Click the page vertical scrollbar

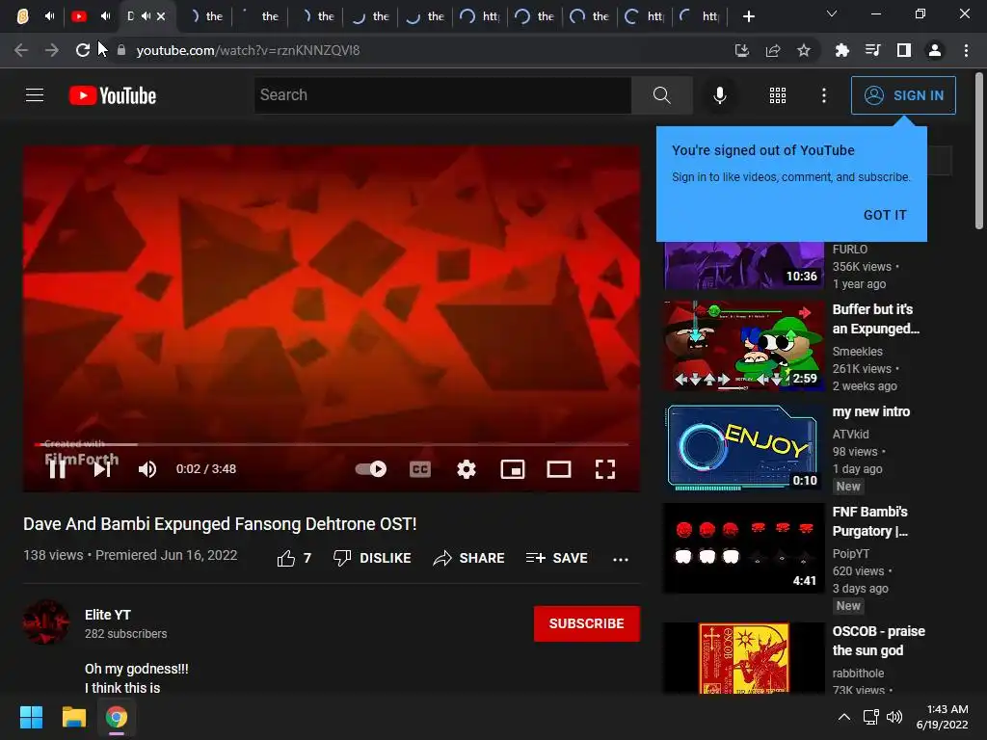(x=979, y=151)
